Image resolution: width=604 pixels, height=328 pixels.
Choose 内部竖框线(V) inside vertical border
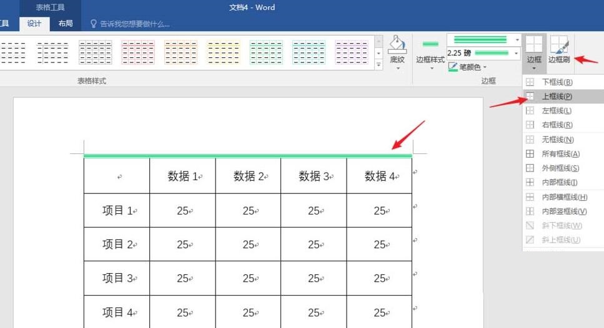coord(563,211)
